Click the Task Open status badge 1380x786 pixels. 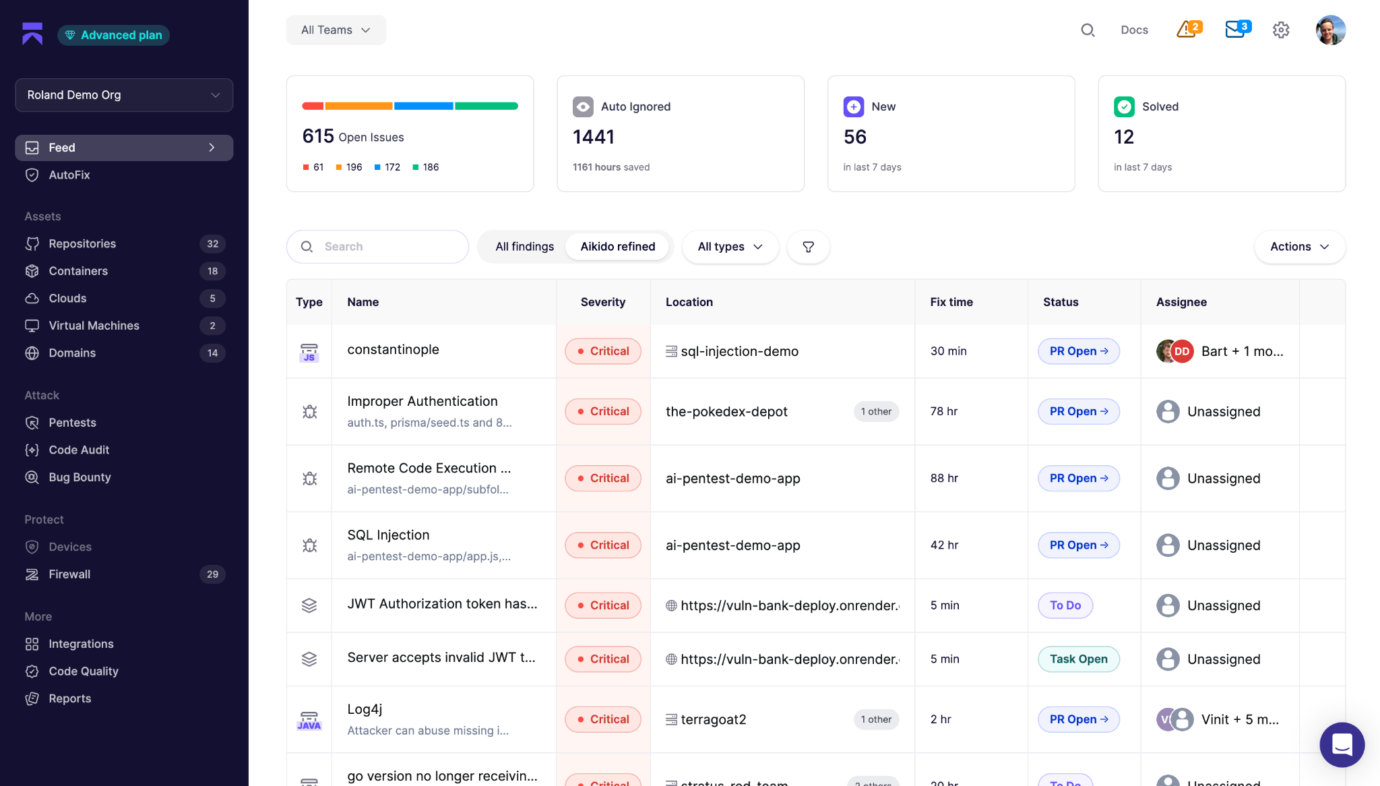click(1079, 659)
